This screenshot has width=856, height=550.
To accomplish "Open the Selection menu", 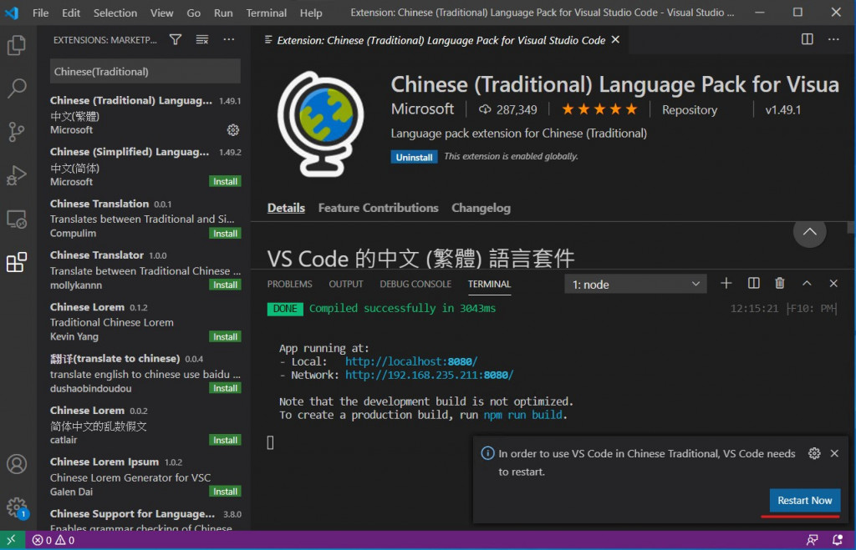I will (x=115, y=13).
